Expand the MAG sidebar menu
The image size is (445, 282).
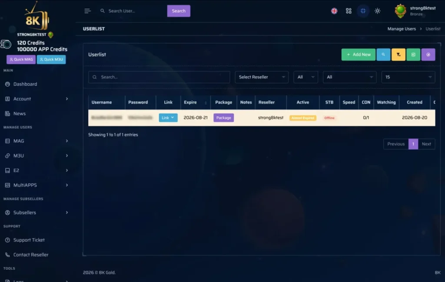click(37, 141)
